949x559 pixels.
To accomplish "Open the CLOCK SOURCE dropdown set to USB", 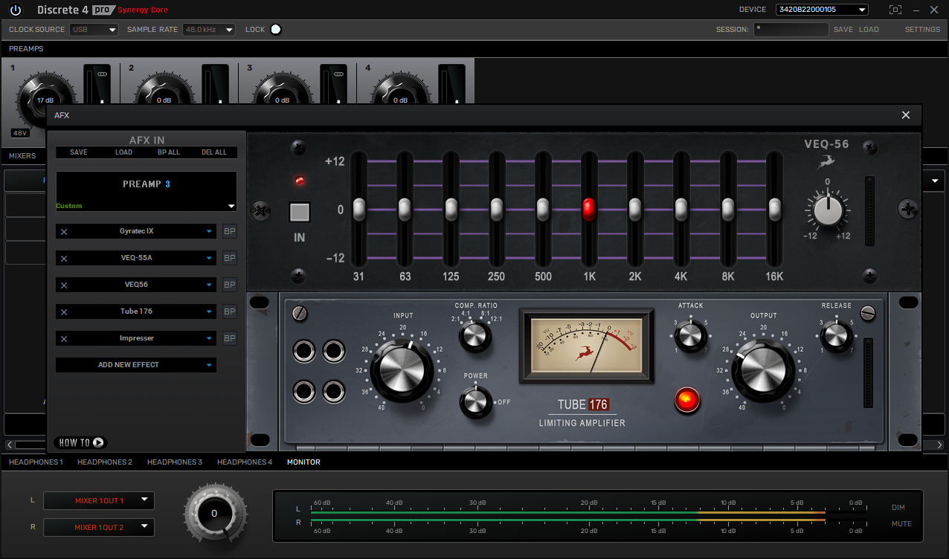I will pyautogui.click(x=94, y=29).
